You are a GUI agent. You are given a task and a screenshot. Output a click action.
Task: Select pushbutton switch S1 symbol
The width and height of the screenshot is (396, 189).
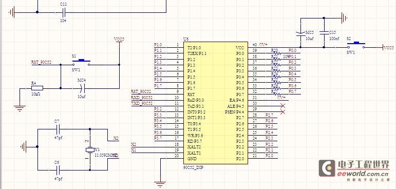coord(81,63)
